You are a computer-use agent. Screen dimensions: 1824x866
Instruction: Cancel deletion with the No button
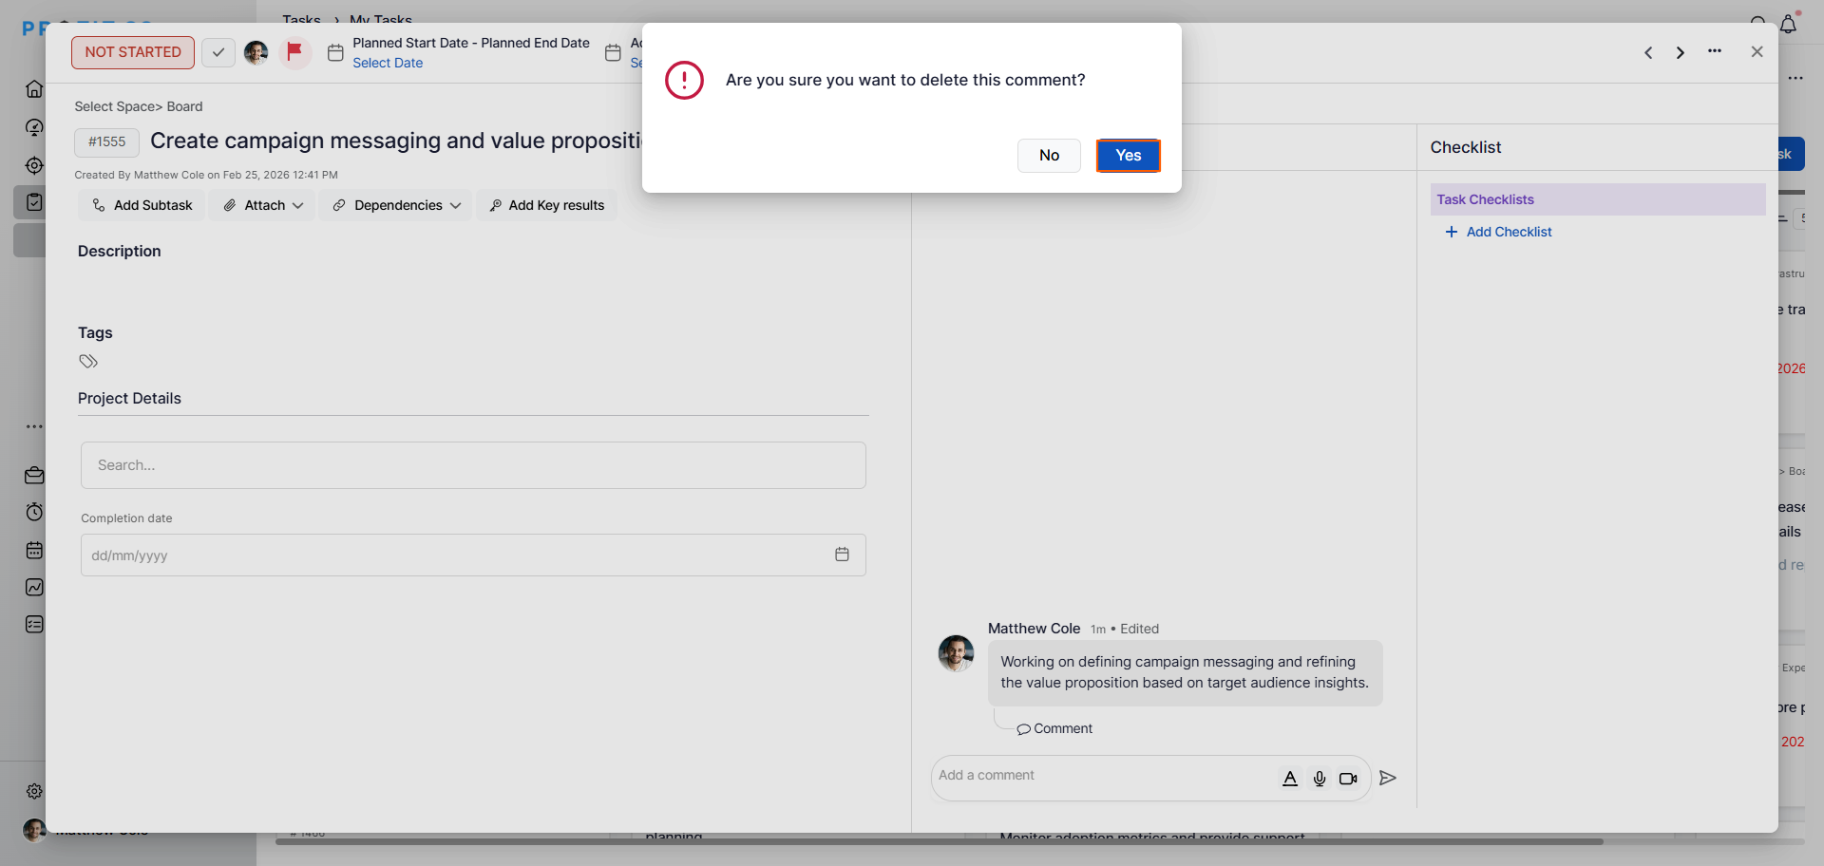(1049, 156)
